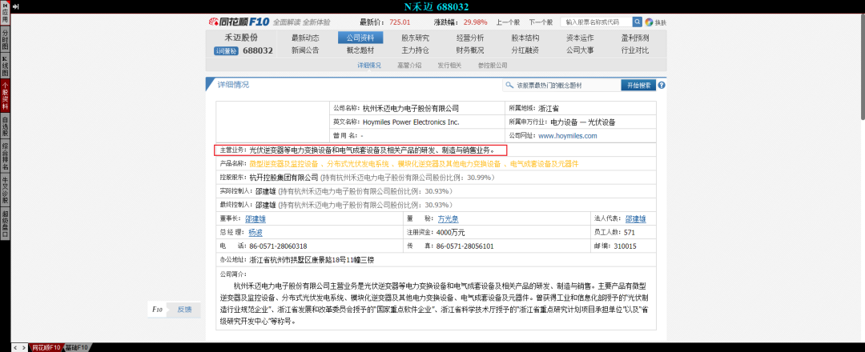Screen dimensions: 865x352
Task: Click registered capital value 4000万元
Action: [x=450, y=233]
